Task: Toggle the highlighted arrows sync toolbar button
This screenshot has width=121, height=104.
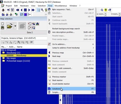Action: (21, 14)
